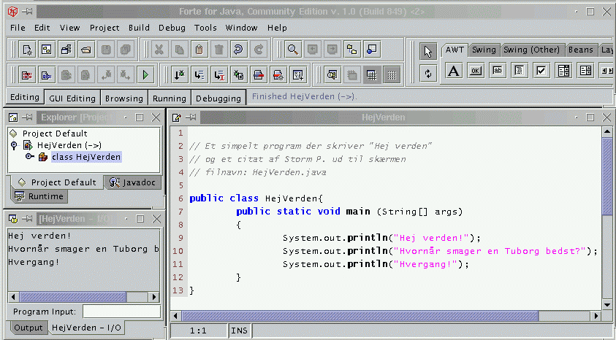The width and height of the screenshot is (616, 340).
Task: Click the Paste clipboard toolbar icon
Action: [198, 50]
